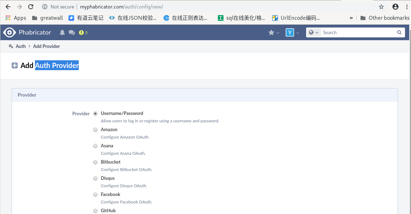Select Bitbucket as the provider
This screenshot has height=214, width=411.
coord(95,162)
